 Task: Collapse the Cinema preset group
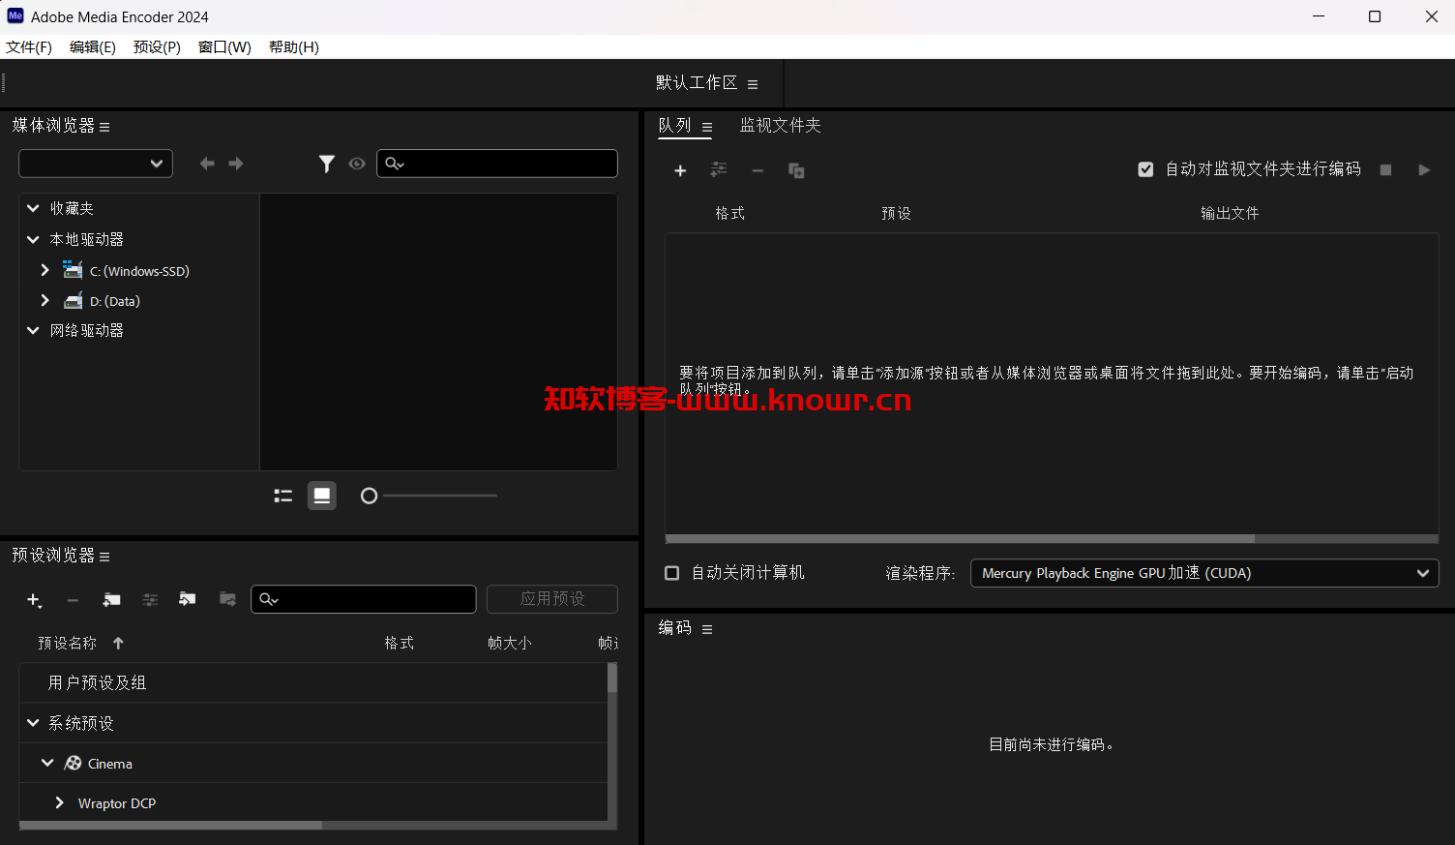point(46,763)
